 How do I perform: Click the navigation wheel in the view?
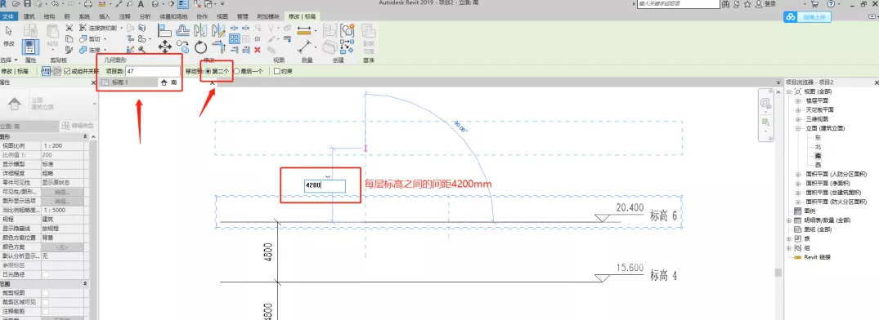(x=765, y=104)
